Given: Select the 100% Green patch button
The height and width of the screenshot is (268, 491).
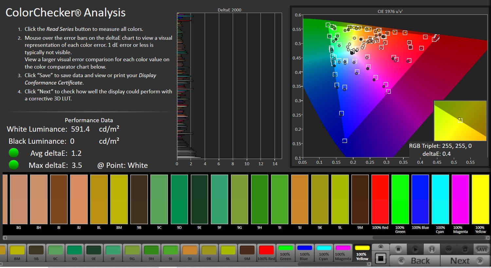Looking at the screenshot, I should (285, 253).
